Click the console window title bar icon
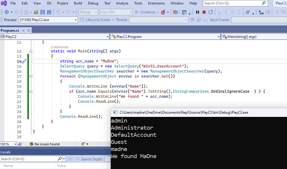The height and width of the screenshot is (169, 287). [x=115, y=112]
